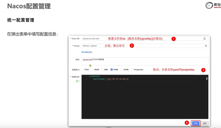Select the JSON format radio button

pyautogui.click(x=92, y=70)
